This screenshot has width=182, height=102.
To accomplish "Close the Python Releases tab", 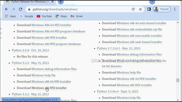I will click(x=52, y=2).
